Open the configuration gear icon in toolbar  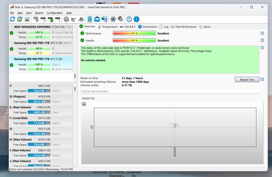[x=113, y=19]
